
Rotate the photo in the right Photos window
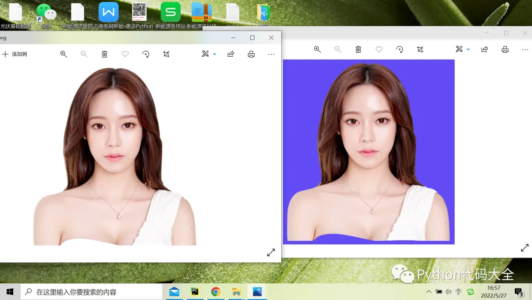coord(399,49)
